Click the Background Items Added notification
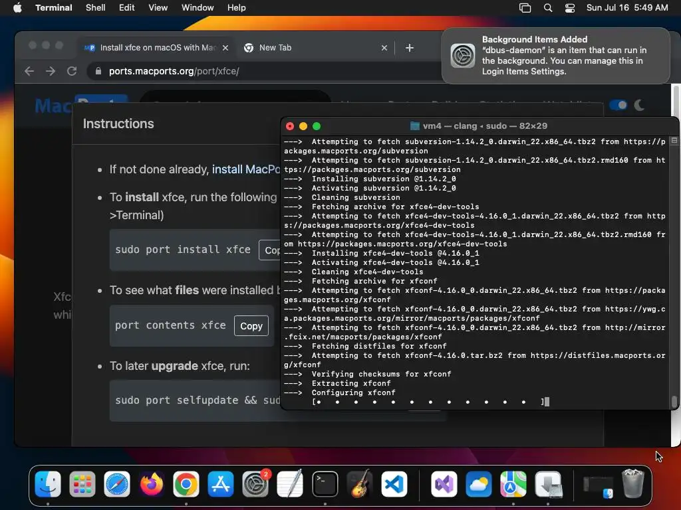Viewport: 681px width, 510px height. 556,56
